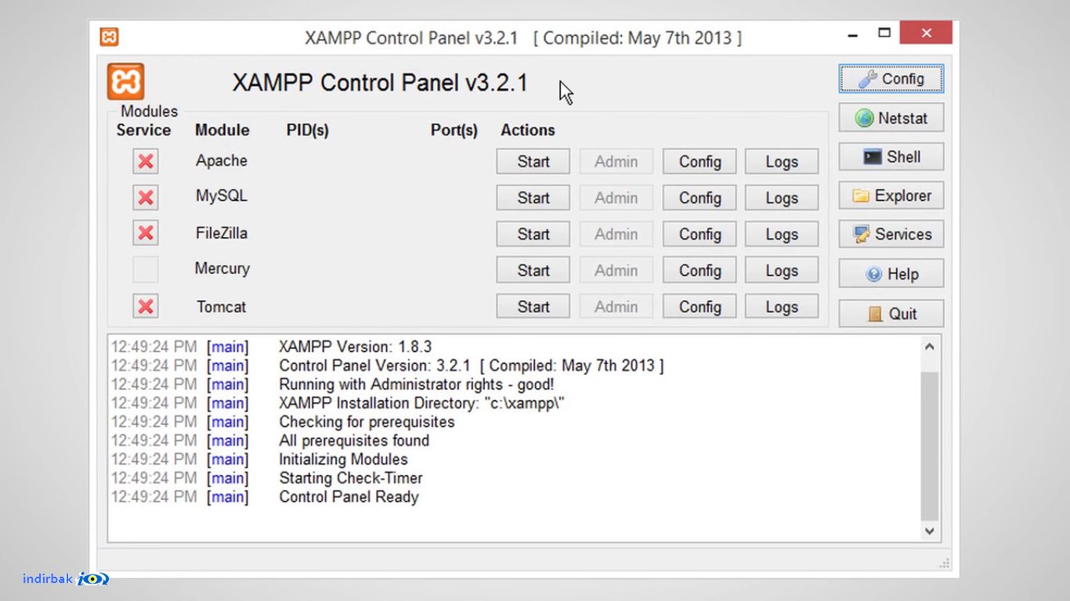Open the Explorer folder button

tap(891, 196)
